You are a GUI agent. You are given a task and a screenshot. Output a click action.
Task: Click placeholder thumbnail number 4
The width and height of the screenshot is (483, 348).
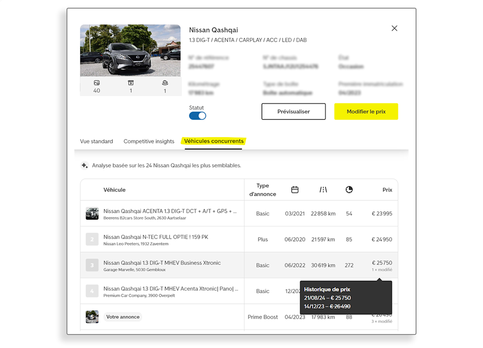(92, 291)
